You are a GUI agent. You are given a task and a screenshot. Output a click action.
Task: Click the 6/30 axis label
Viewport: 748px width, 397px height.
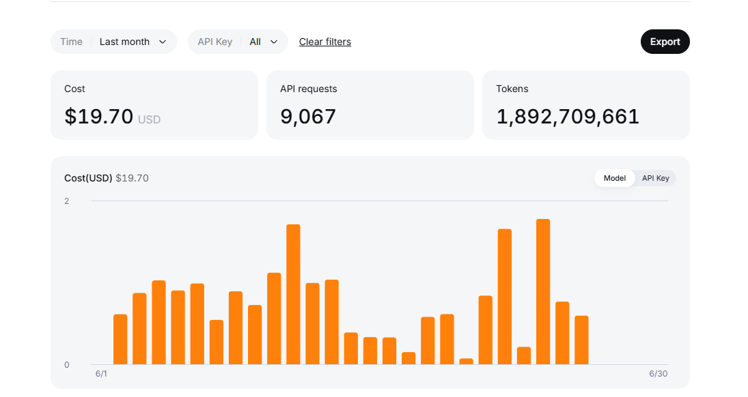[x=659, y=374]
